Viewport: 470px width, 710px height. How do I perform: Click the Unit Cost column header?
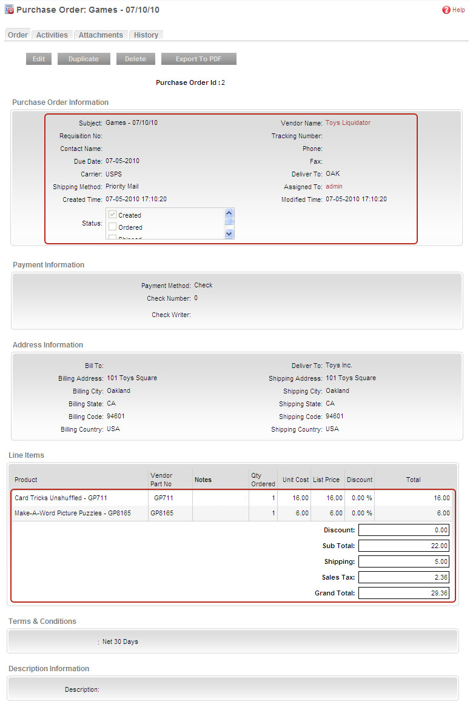tap(296, 480)
